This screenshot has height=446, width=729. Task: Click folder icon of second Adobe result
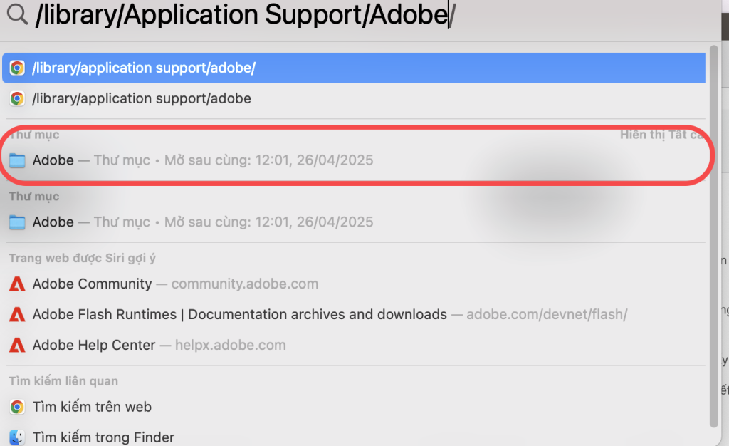point(17,222)
